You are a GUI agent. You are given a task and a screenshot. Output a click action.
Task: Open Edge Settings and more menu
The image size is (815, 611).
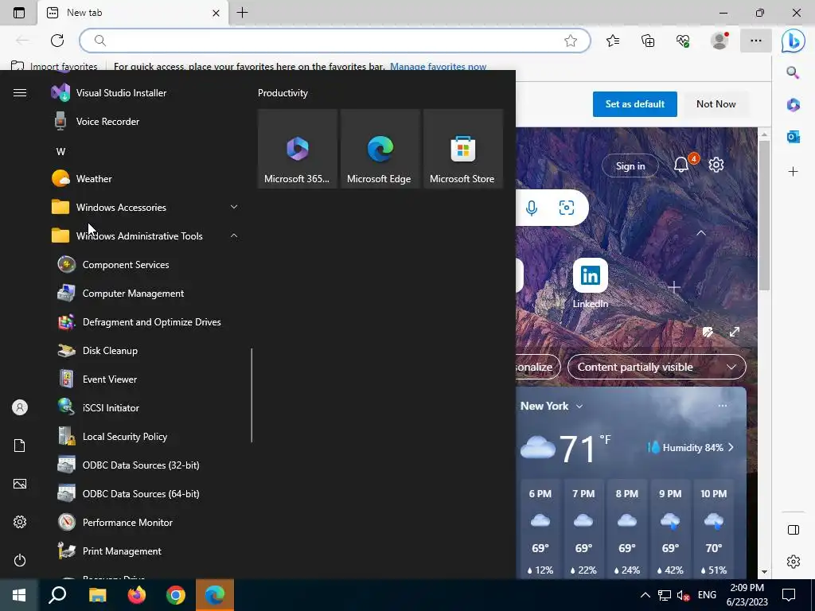[x=756, y=41]
